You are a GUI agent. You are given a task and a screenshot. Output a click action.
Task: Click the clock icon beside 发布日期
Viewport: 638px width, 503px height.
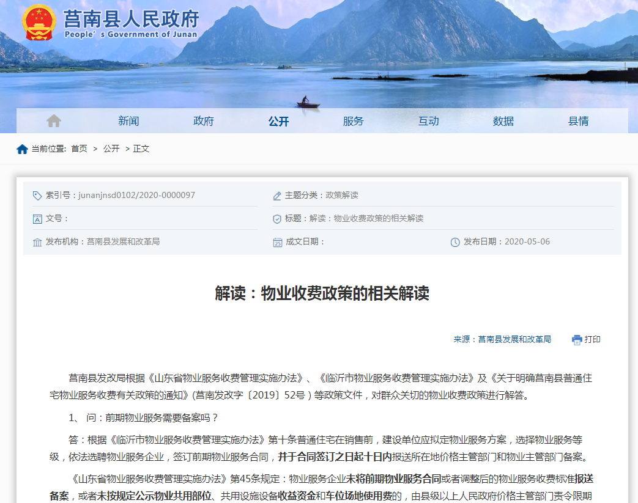(x=455, y=242)
